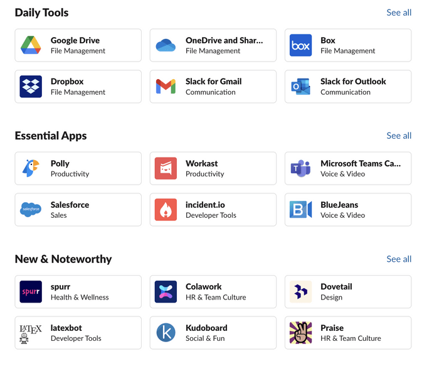This screenshot has height=366, width=439.
Task: Click the Salesforce cloud logo
Action: coord(31,209)
